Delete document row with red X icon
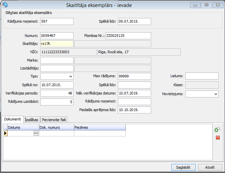 (218, 137)
